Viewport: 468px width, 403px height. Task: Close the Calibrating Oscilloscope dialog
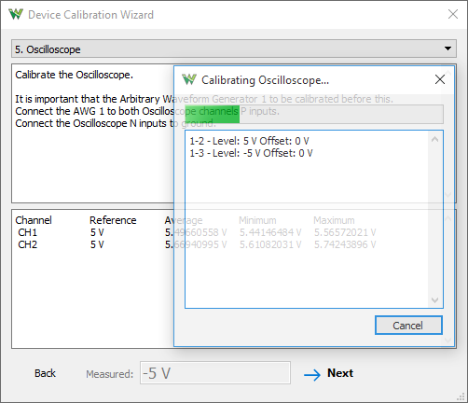[x=440, y=79]
